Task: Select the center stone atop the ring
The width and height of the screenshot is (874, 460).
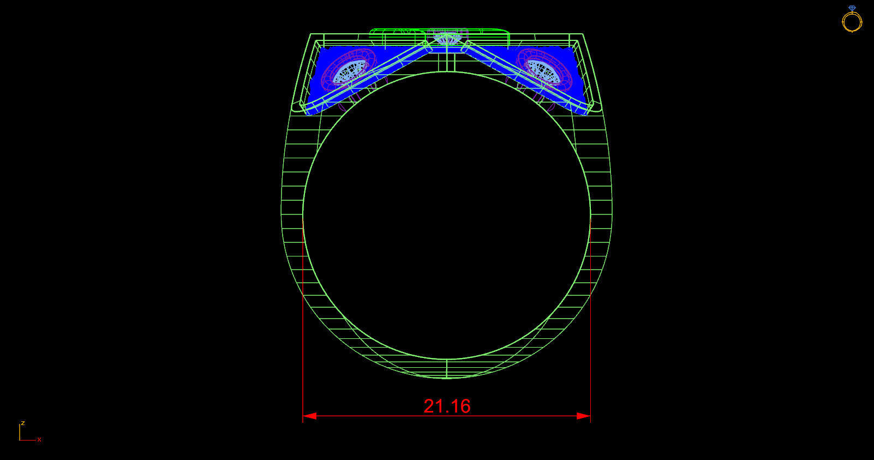Action: coord(447,38)
